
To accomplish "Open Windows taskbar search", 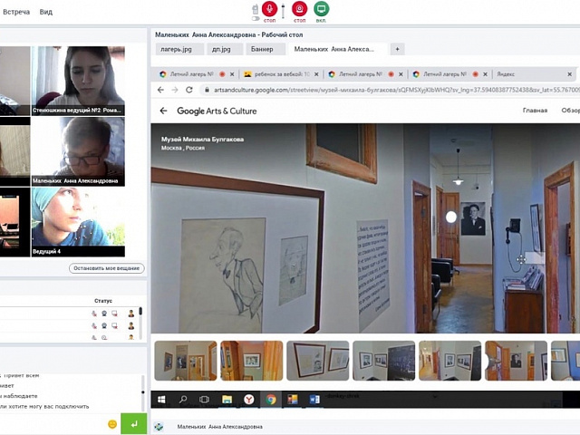I will [183, 400].
